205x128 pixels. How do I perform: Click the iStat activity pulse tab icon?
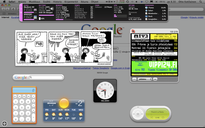click(21, 13)
